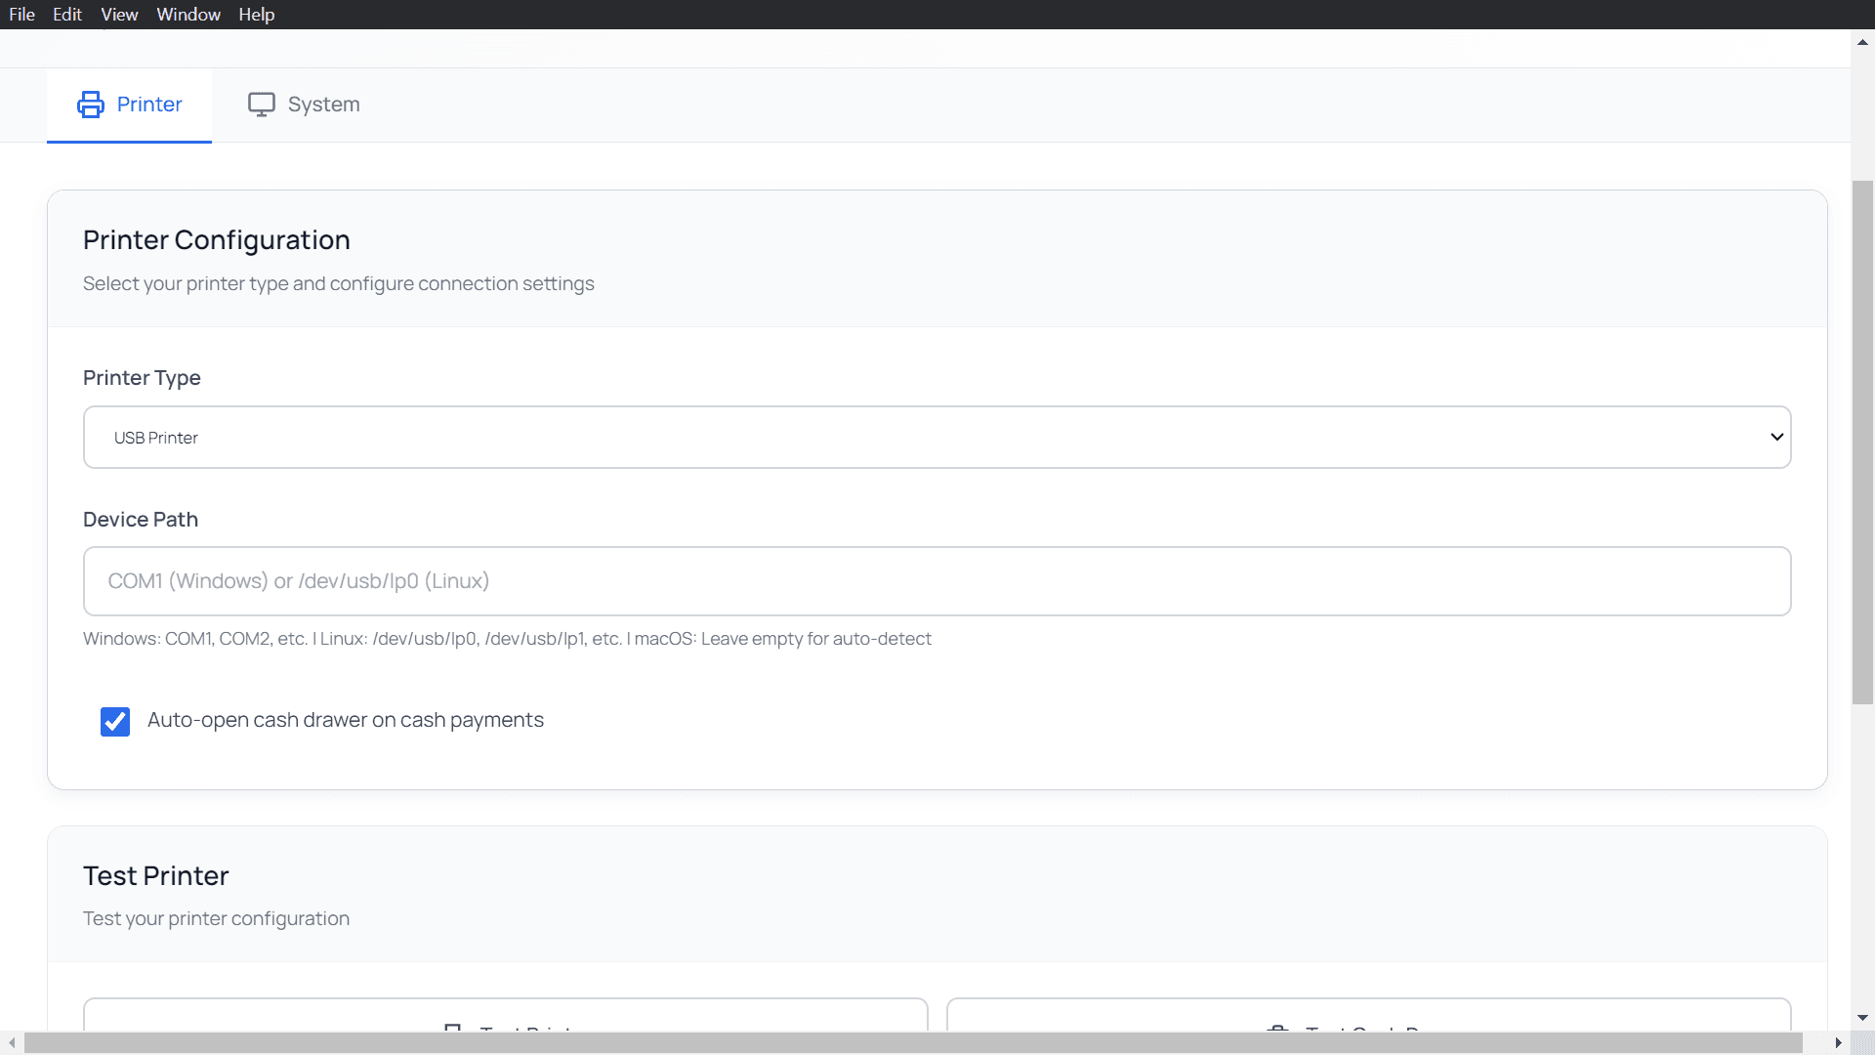
Task: Click the horizontal scrollbar thumb
Action: (x=913, y=1043)
